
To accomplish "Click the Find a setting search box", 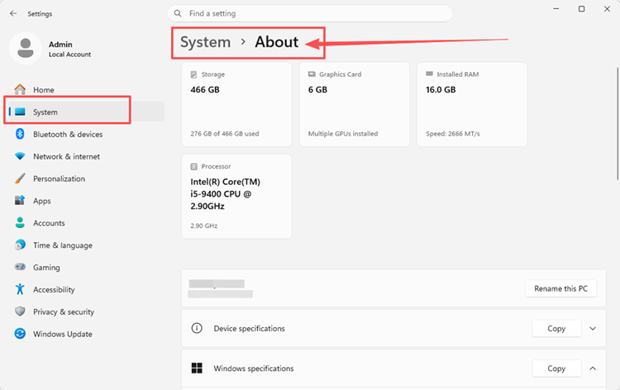I will [310, 13].
